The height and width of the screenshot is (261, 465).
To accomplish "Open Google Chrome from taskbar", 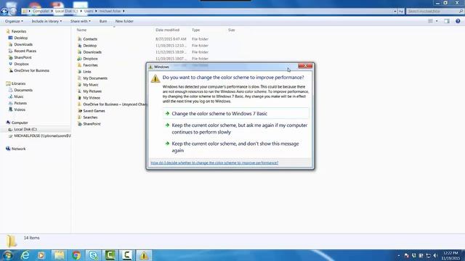I will [76, 255].
